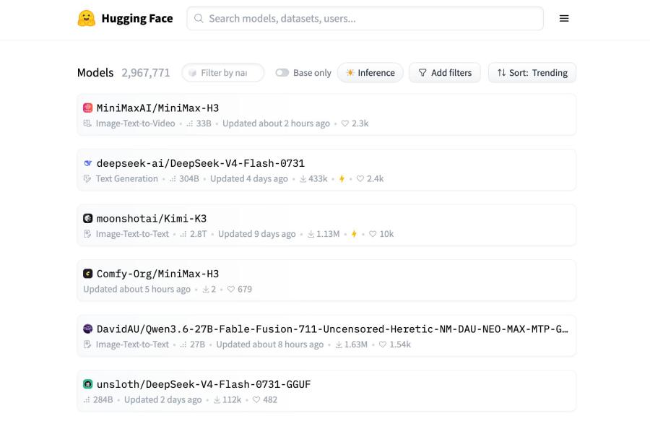Open Comfy-Org/MiniMax-H3 model page
The width and height of the screenshot is (650, 421).
(157, 274)
